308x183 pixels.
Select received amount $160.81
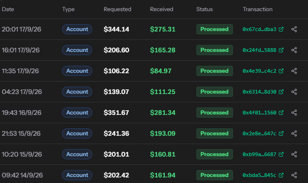163,154
